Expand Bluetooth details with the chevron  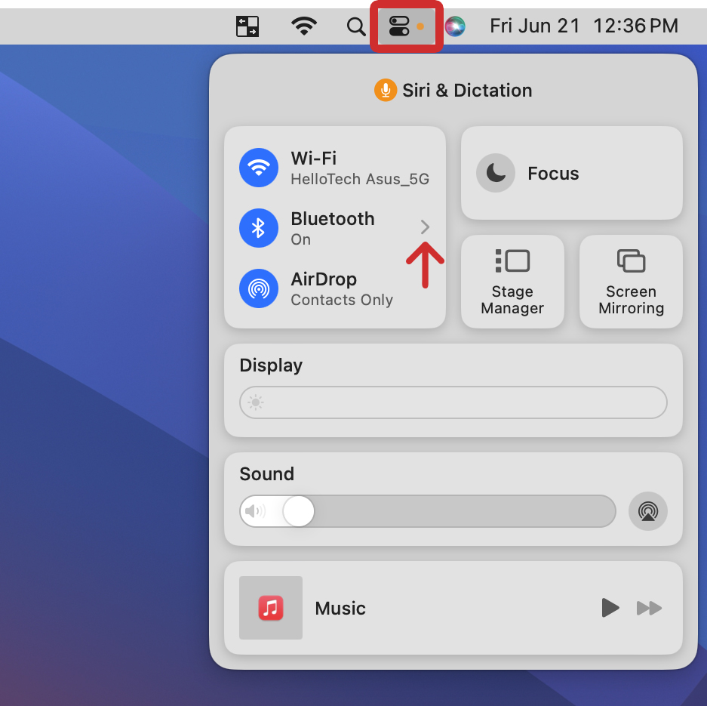[x=424, y=227]
